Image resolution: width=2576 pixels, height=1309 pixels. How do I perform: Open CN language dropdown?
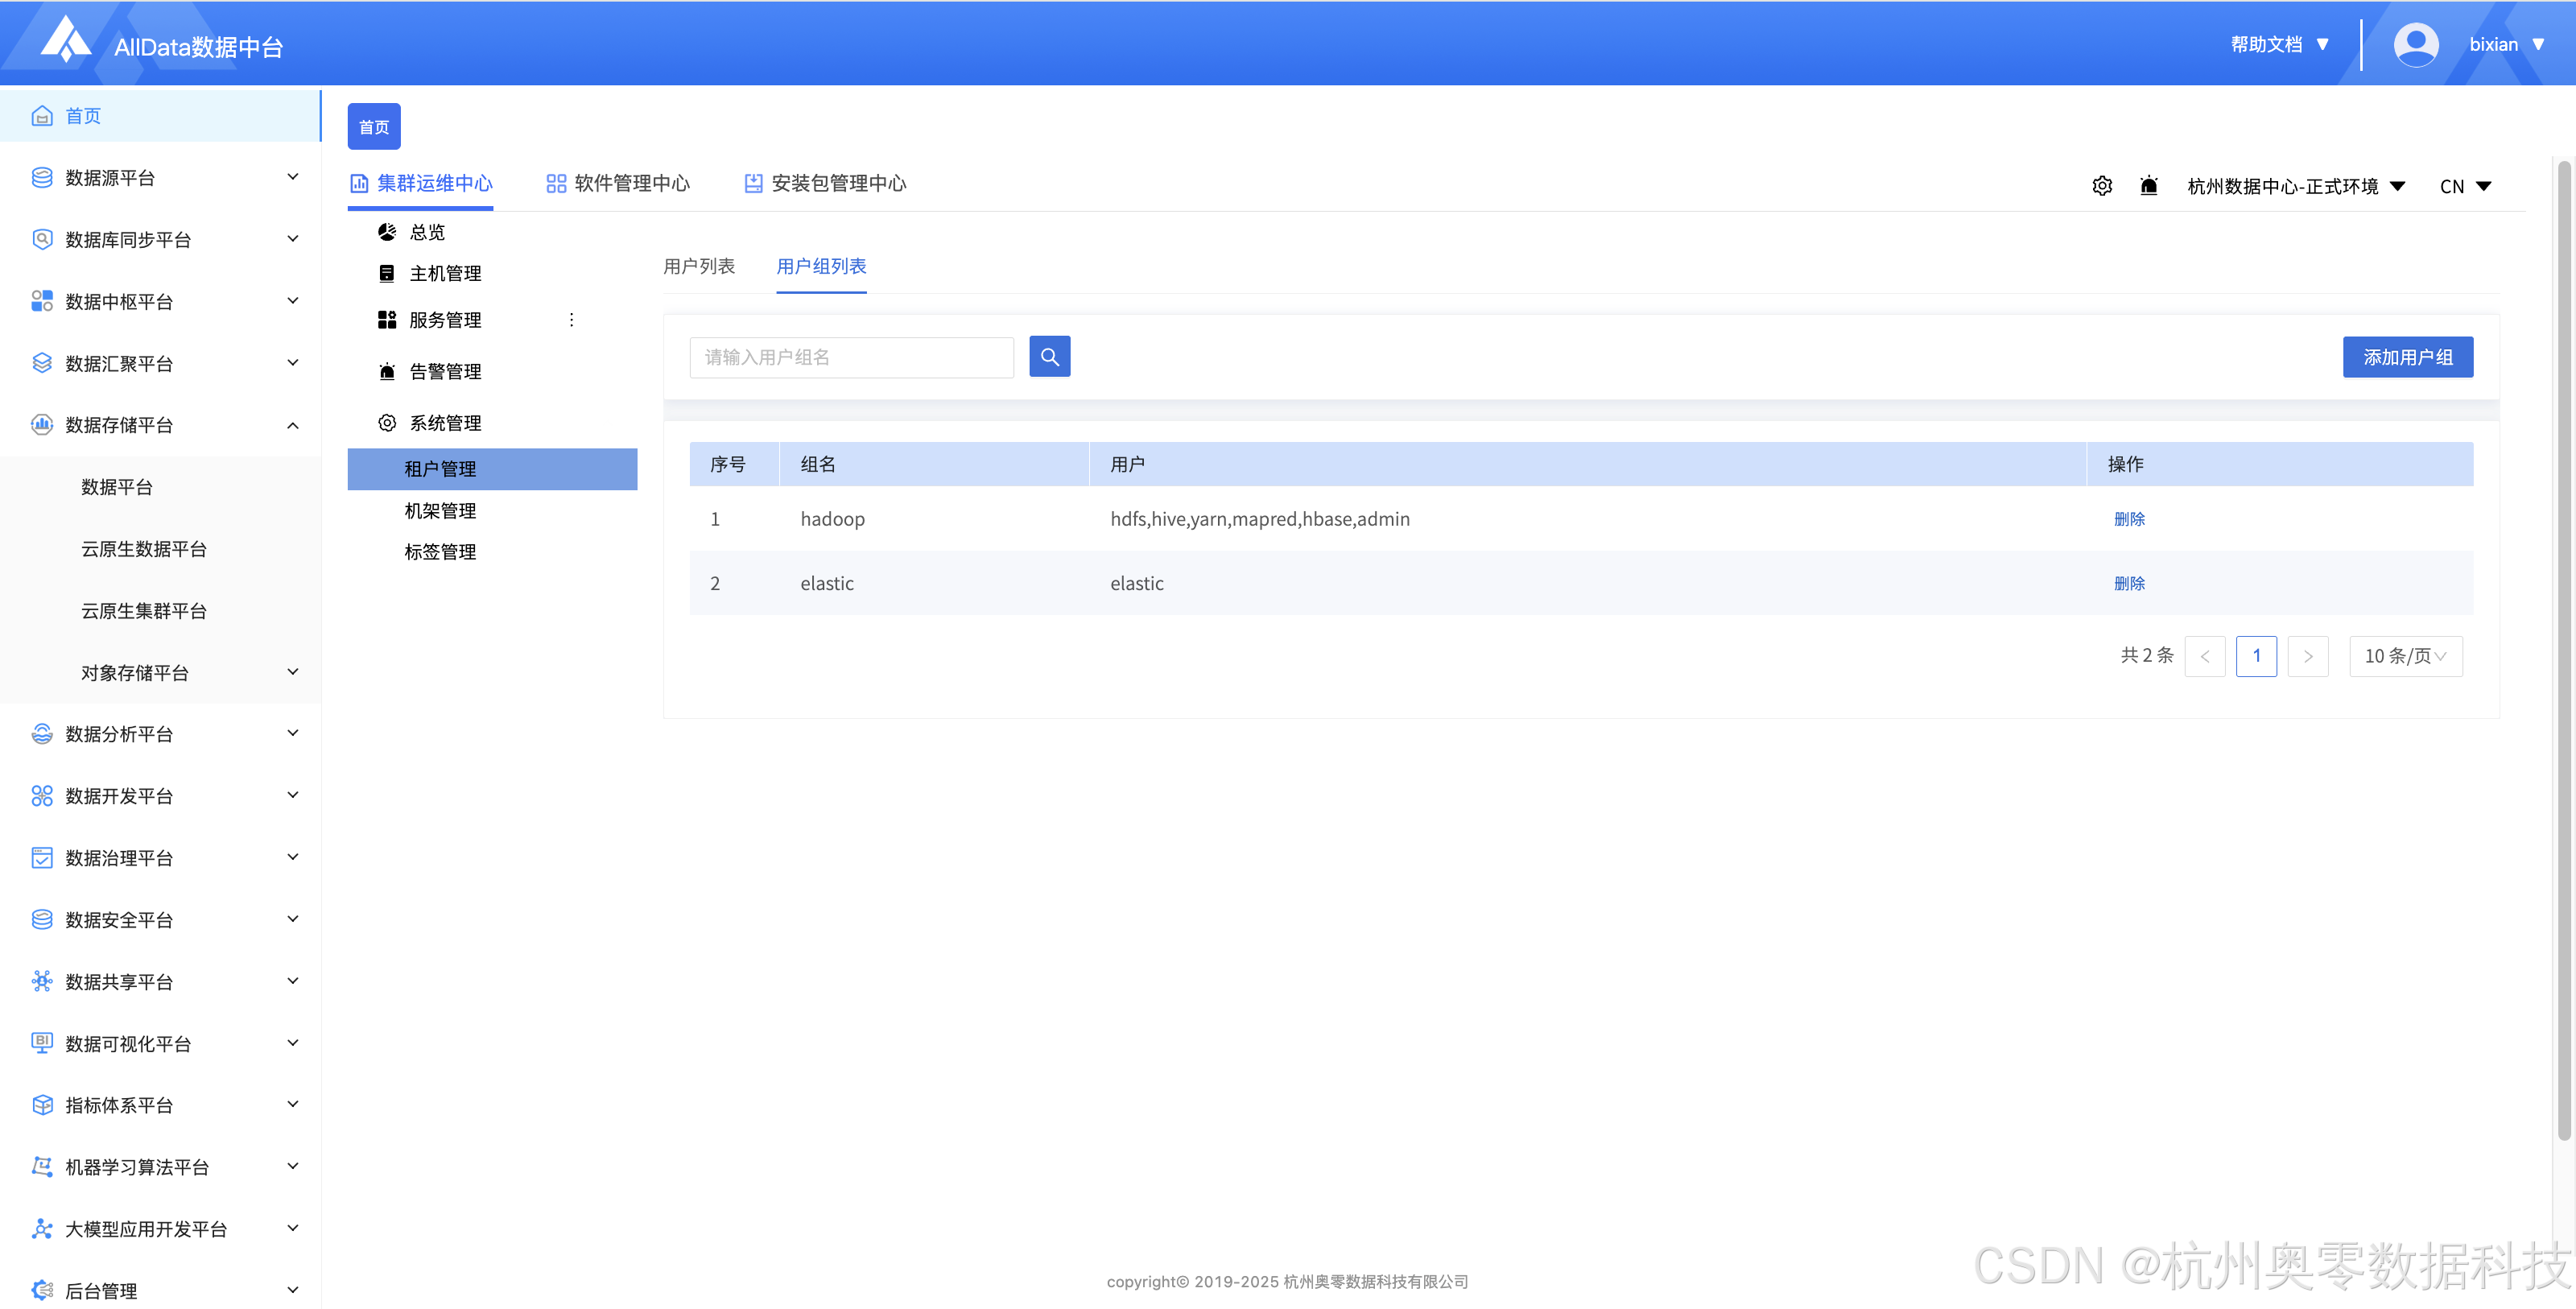[2464, 187]
